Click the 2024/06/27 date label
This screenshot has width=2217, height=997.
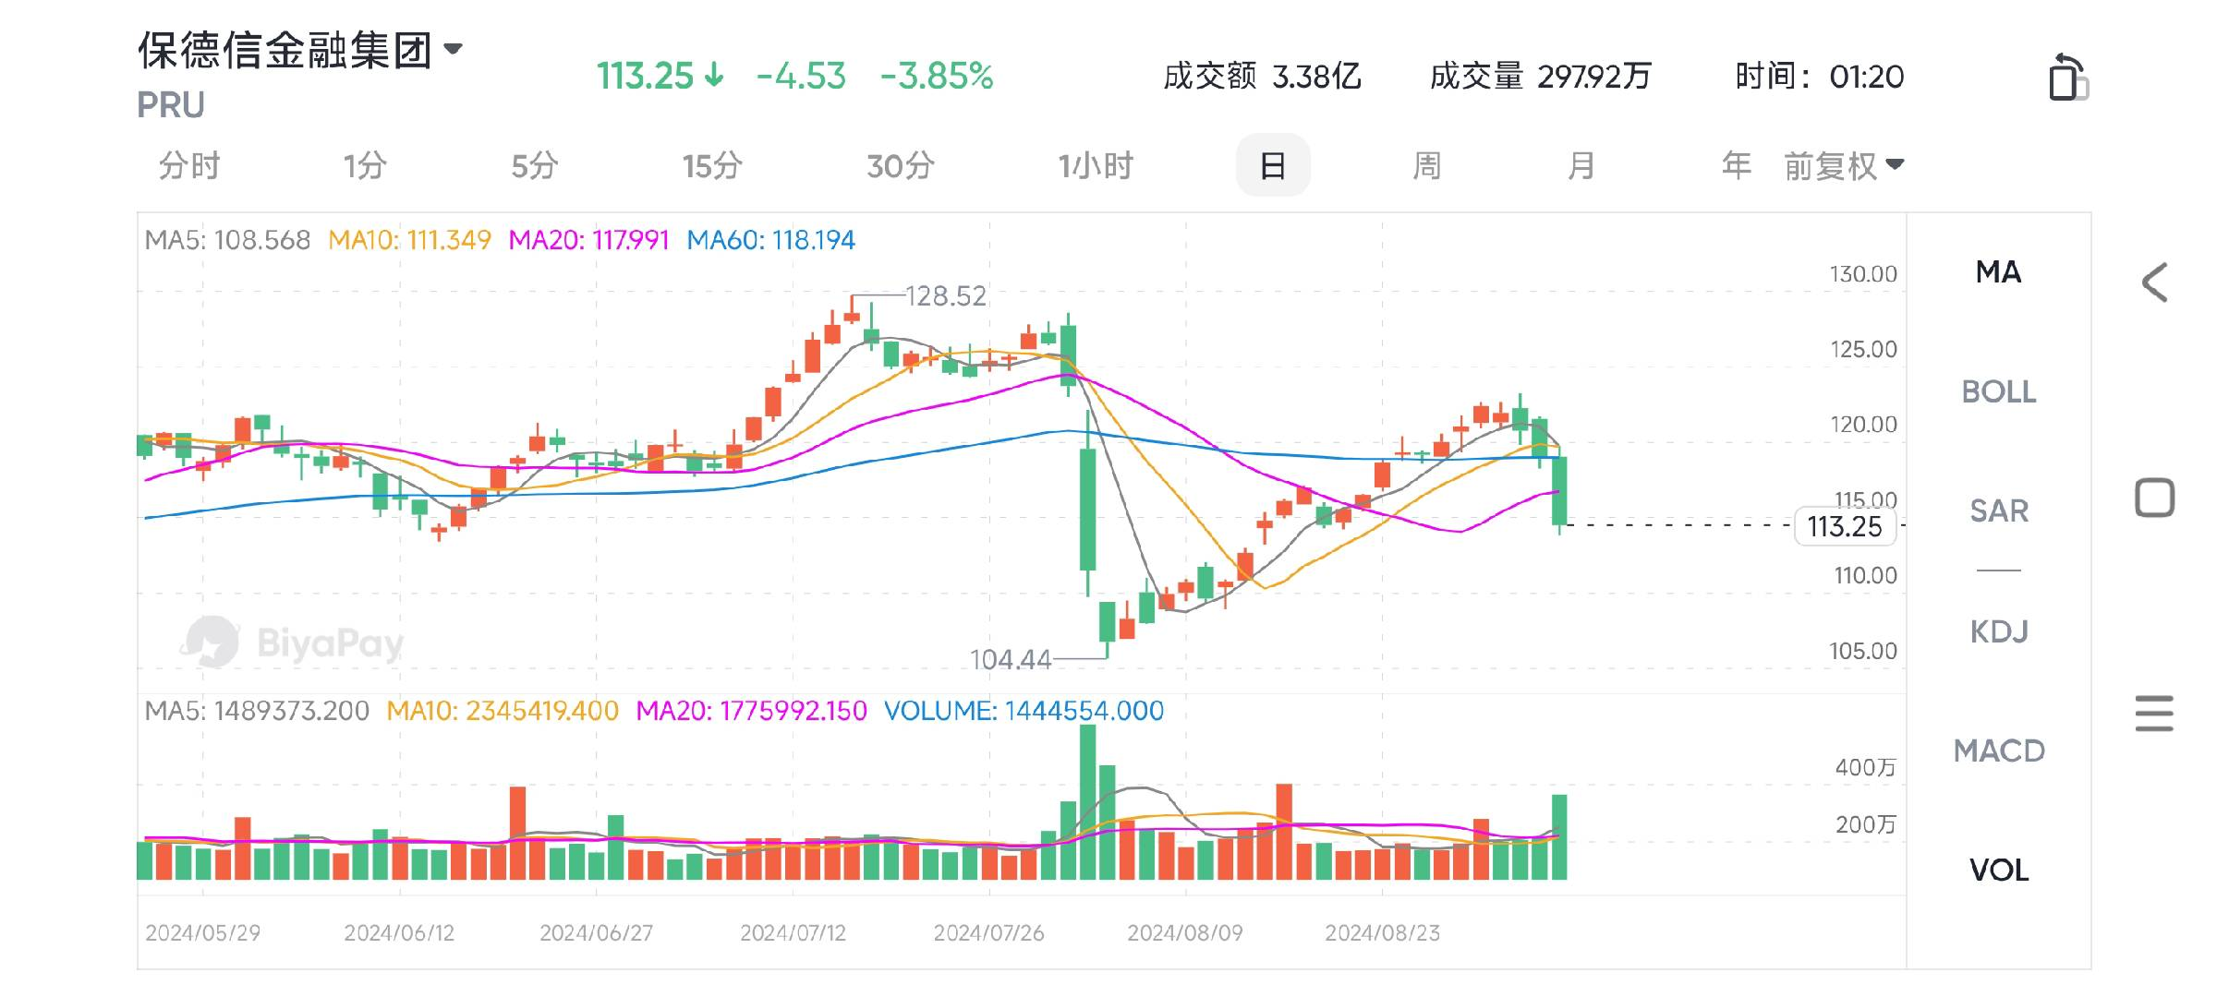pos(596,932)
